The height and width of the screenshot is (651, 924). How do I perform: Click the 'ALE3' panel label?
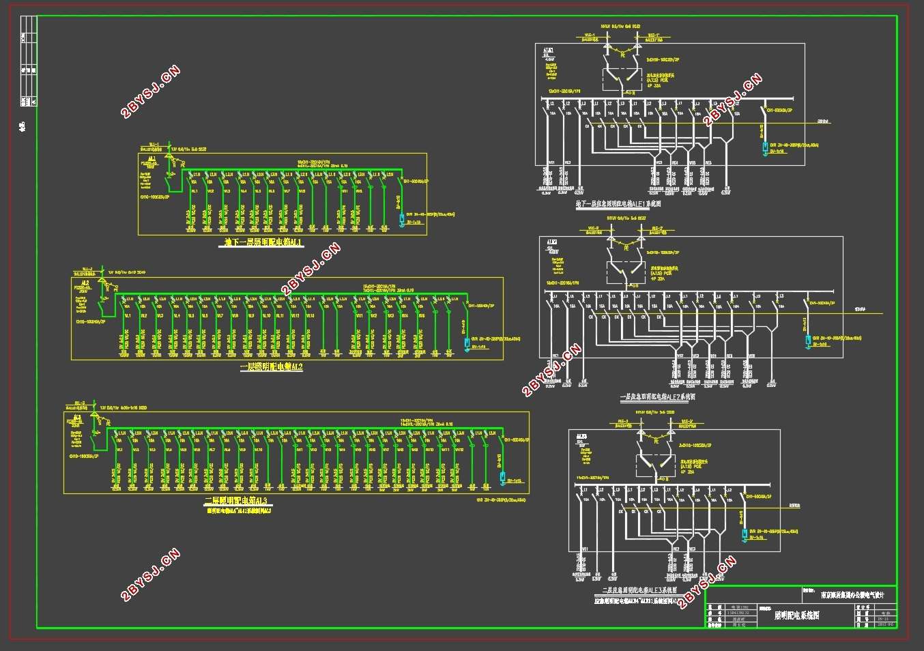[x=581, y=435]
